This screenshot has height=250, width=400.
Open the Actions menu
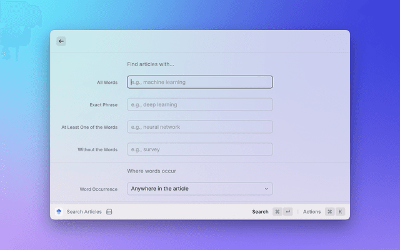point(312,212)
